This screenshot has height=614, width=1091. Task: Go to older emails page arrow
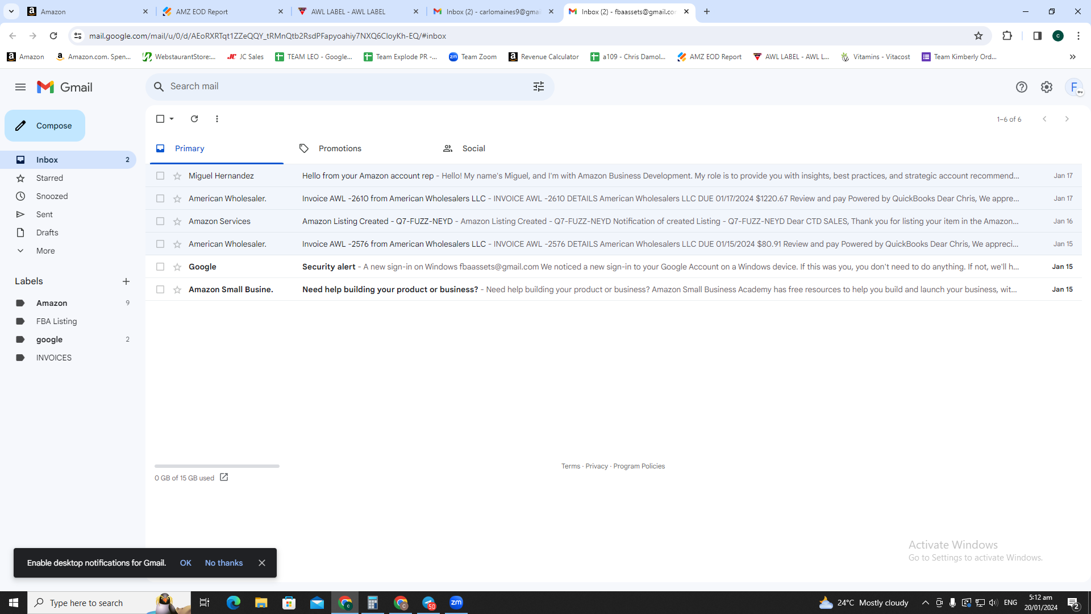pos(1067,119)
